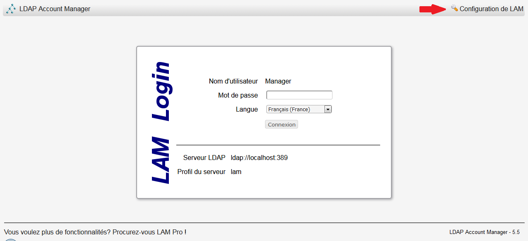Image resolution: width=528 pixels, height=241 pixels.
Task: Click the vertical Login heading text
Action: (161, 91)
